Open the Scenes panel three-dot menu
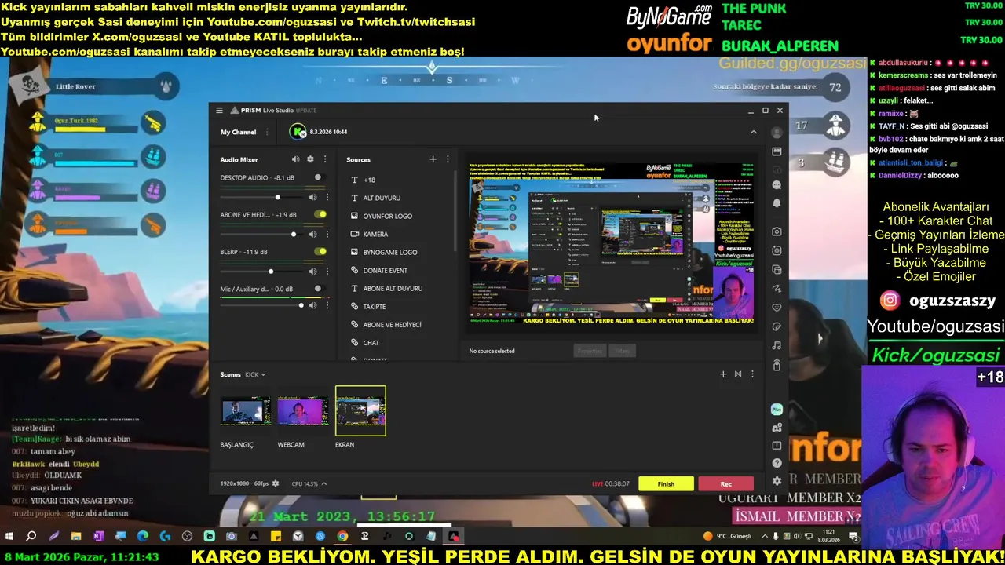This screenshot has width=1005, height=565. (752, 374)
